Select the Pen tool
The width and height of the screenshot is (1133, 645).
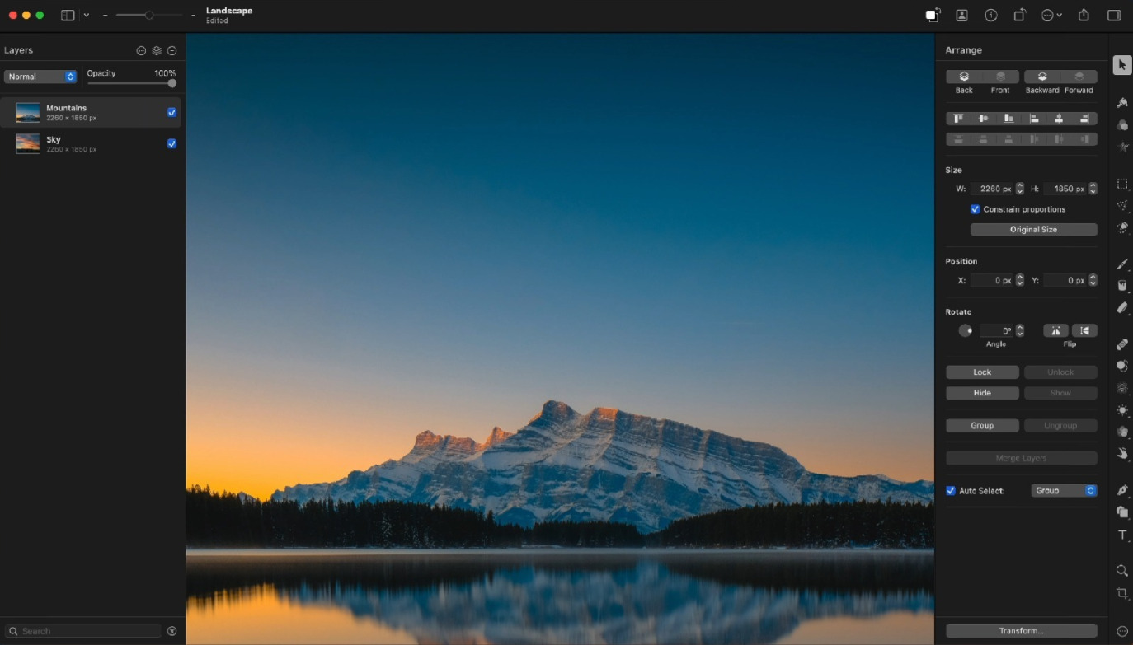tap(1121, 490)
